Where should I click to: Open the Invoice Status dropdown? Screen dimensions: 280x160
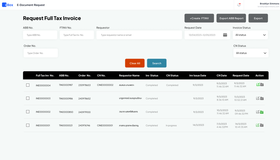(x=250, y=35)
